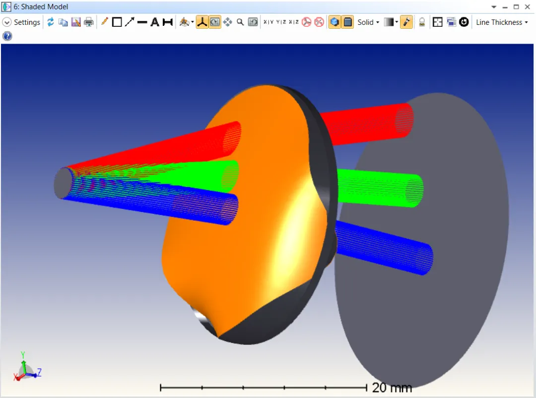This screenshot has width=536, height=398.
Task: Expand the Settings chevron
Action: (6, 22)
